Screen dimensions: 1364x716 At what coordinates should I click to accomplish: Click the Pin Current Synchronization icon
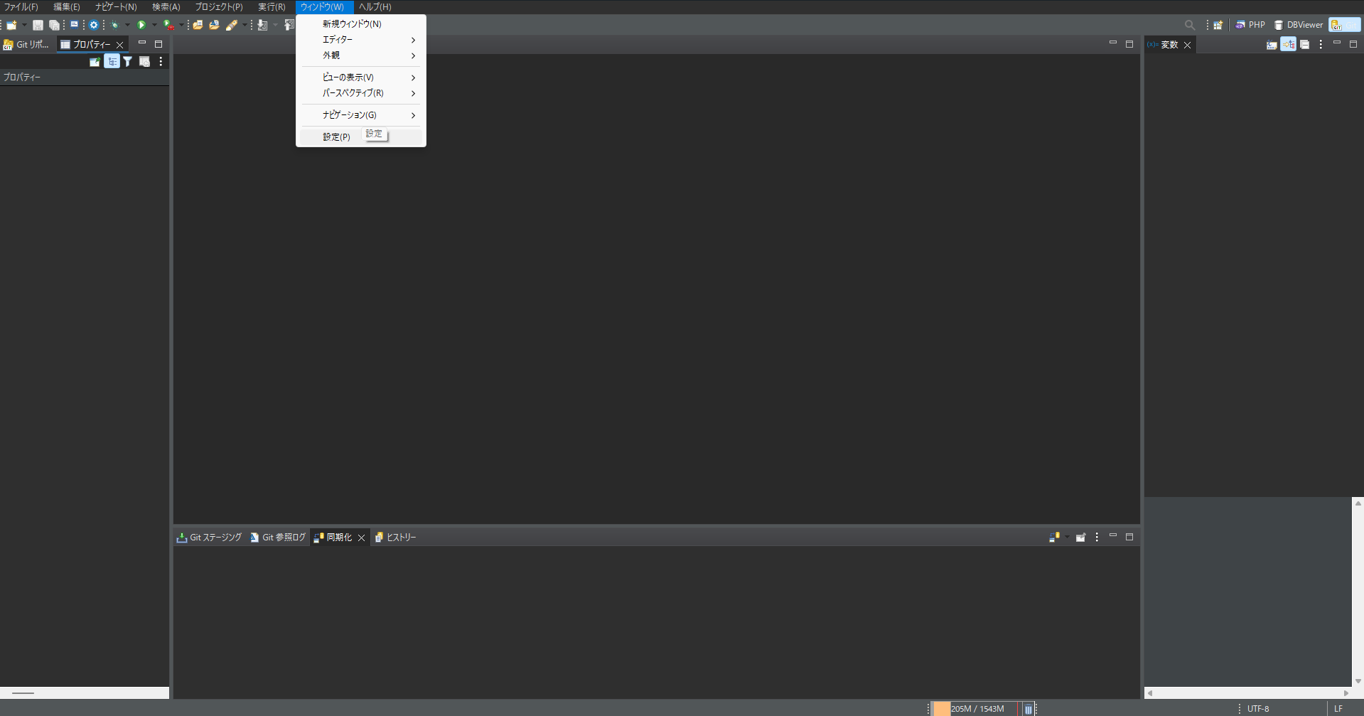click(1080, 538)
